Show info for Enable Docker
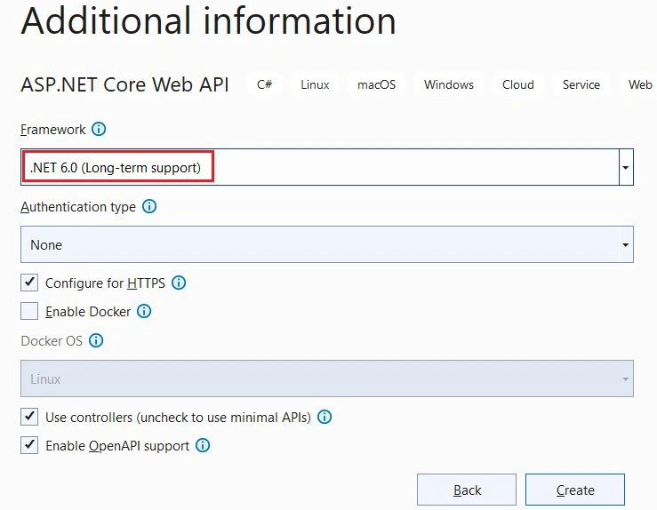The width and height of the screenshot is (657, 510). click(x=144, y=312)
